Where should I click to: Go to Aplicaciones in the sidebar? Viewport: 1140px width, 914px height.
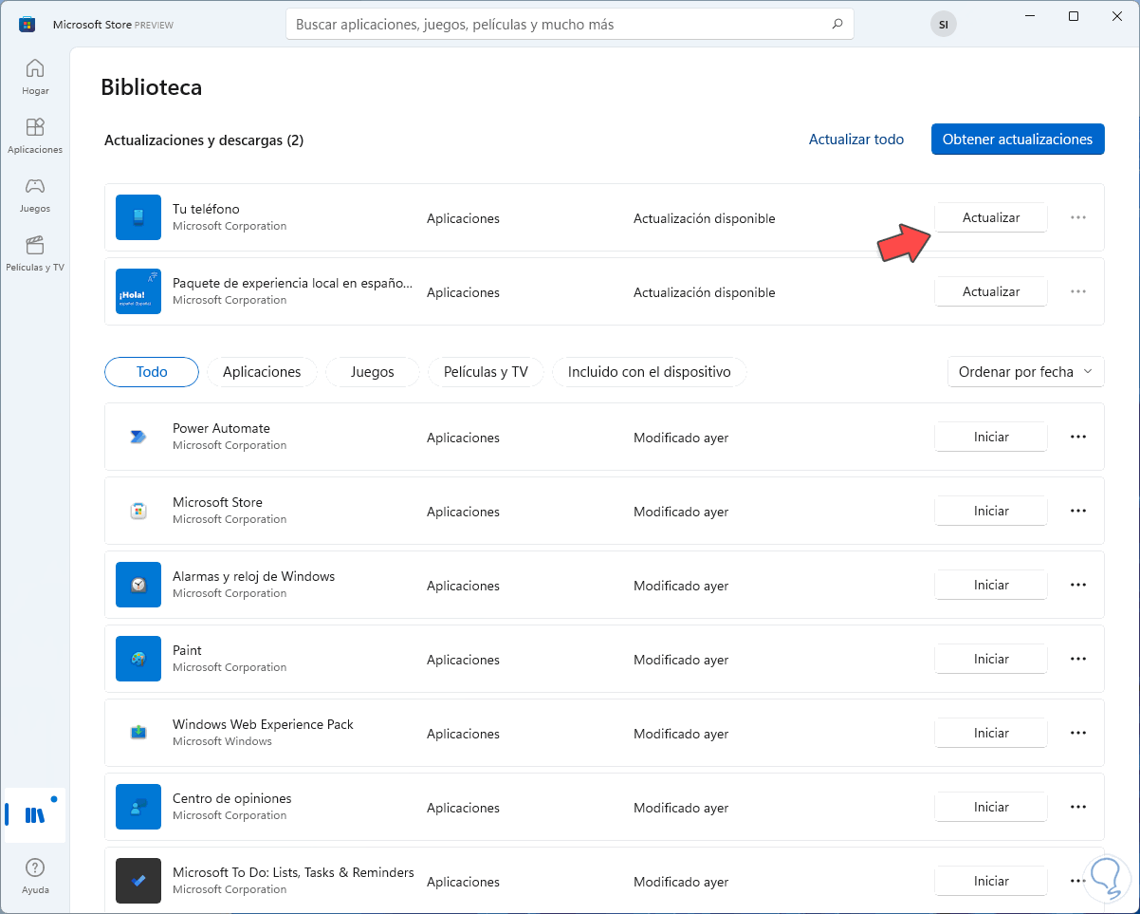[35, 135]
